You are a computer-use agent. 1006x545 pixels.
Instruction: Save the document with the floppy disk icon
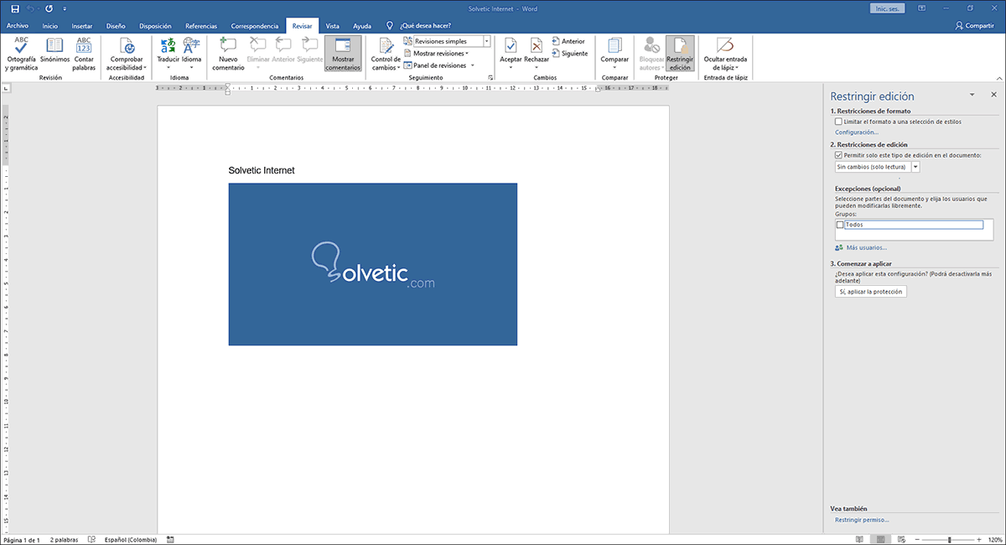point(15,8)
